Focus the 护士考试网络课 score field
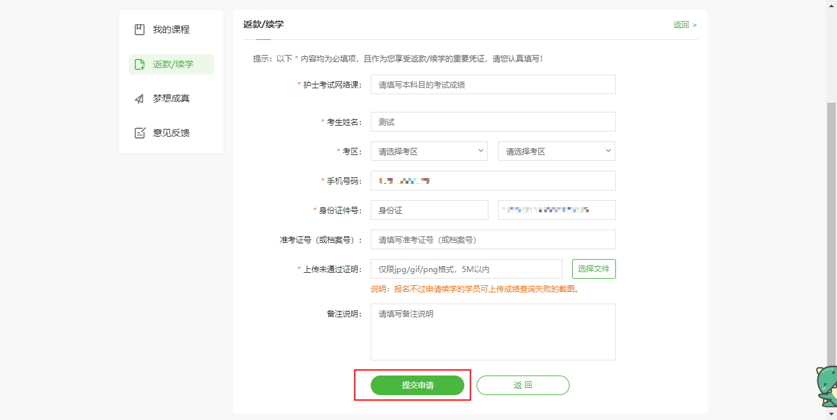This screenshot has width=837, height=420. [492, 84]
